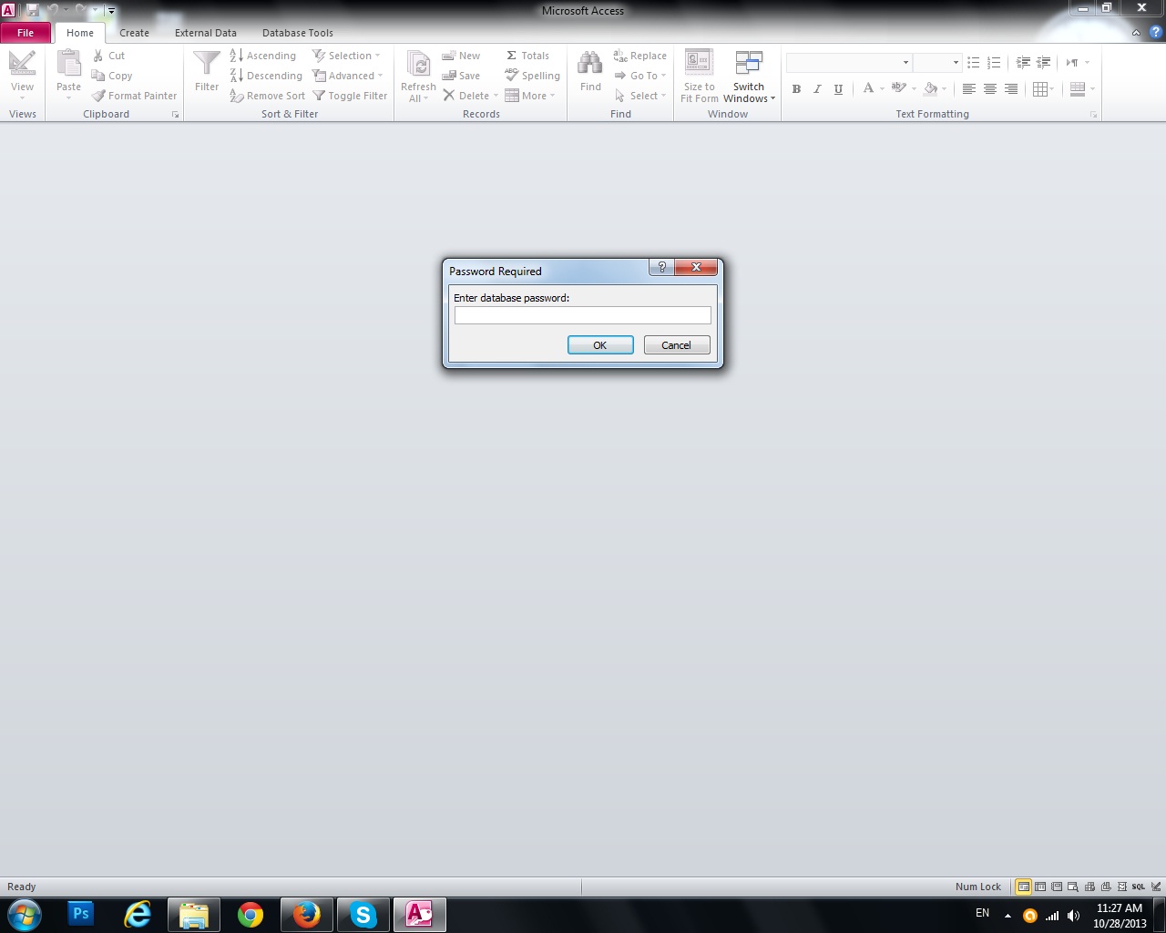Click Remove Sort in Sort & Filter
Viewport: 1166px width, 933px height.
coord(268,96)
